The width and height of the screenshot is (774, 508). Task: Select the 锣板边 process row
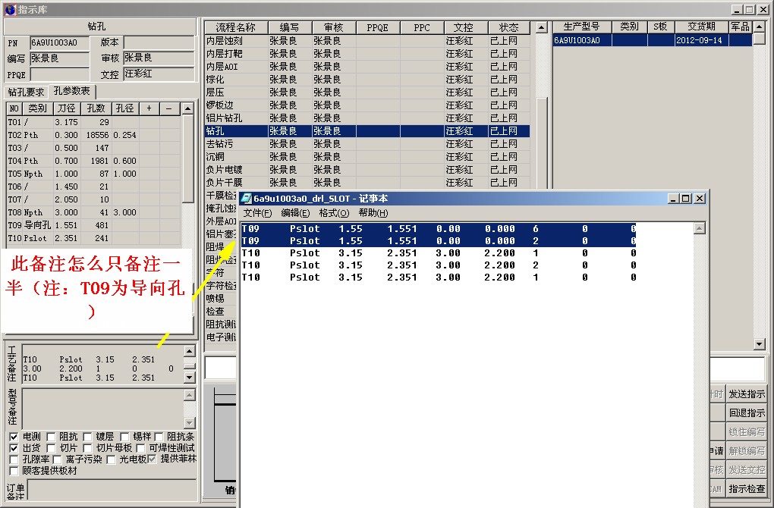tap(367, 105)
